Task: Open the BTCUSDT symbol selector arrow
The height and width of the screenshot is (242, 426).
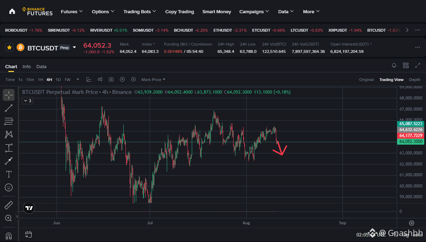Action: pyautogui.click(x=74, y=47)
